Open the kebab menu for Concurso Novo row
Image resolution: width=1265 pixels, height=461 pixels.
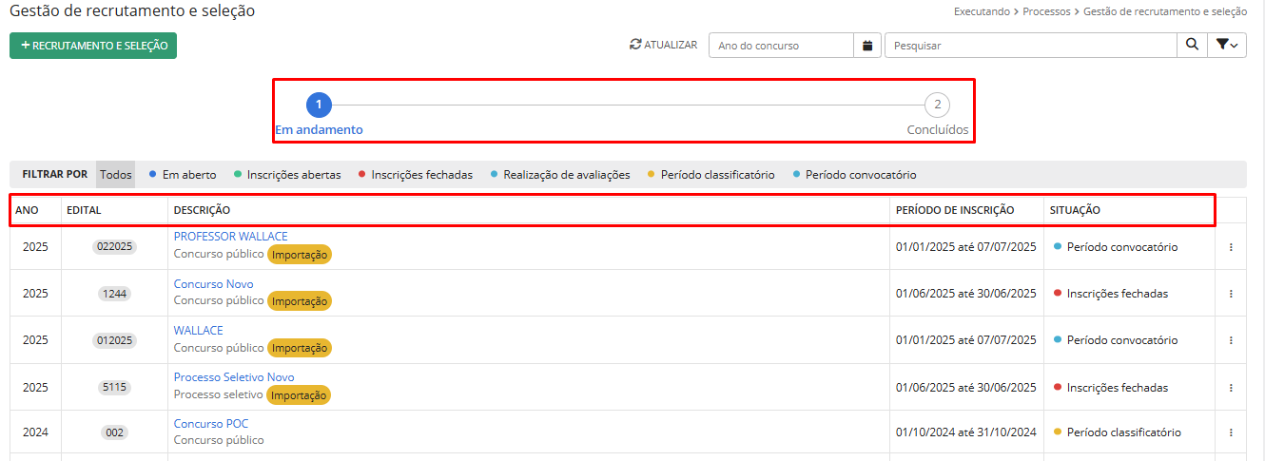coord(1231,294)
